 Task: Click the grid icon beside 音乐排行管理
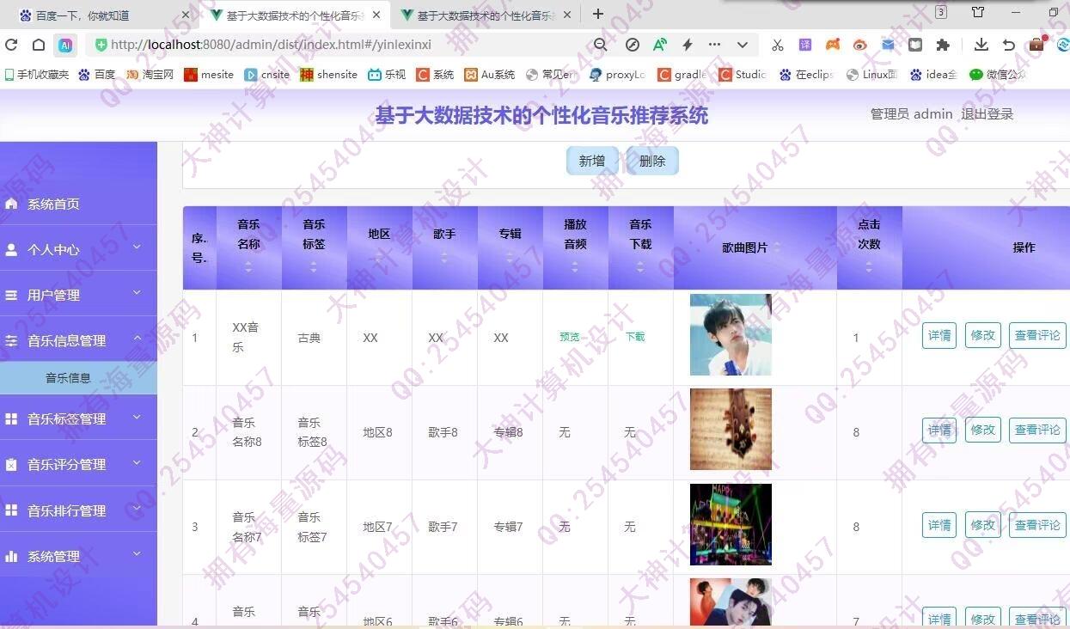(x=11, y=510)
